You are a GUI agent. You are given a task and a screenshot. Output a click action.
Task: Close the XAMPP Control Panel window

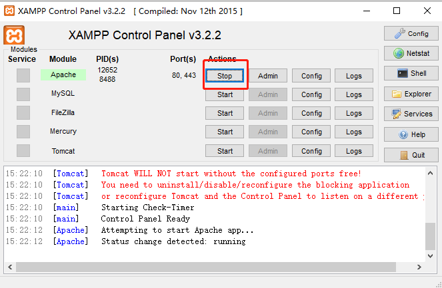tap(427, 11)
